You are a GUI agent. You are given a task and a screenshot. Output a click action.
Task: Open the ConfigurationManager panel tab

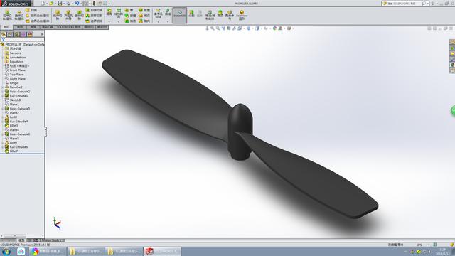coord(17,34)
